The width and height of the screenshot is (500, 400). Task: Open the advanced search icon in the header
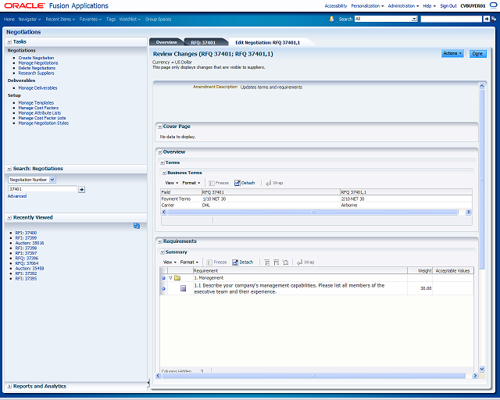tap(494, 19)
